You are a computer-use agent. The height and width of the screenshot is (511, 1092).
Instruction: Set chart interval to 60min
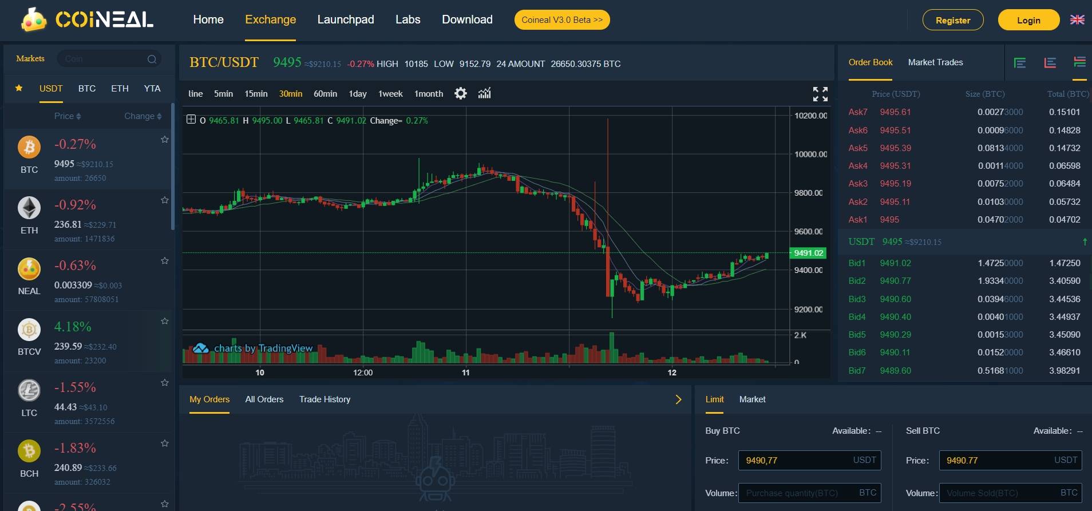point(325,93)
